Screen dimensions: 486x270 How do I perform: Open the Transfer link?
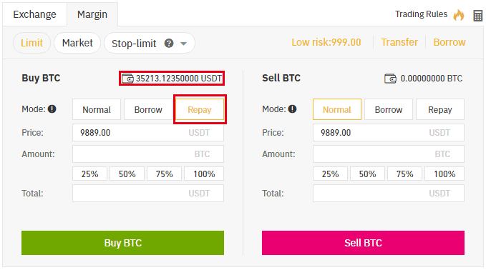(x=399, y=42)
